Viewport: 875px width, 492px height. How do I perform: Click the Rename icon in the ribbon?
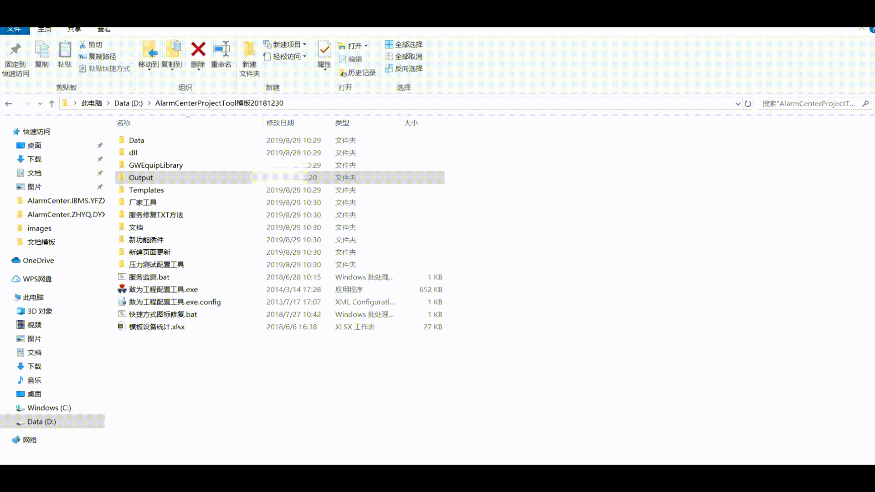point(221,49)
